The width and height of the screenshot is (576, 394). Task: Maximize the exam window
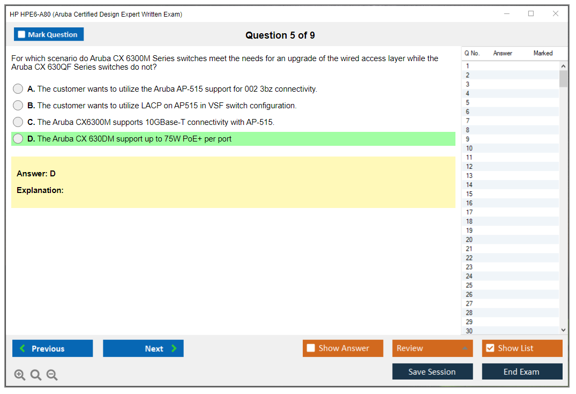[531, 14]
